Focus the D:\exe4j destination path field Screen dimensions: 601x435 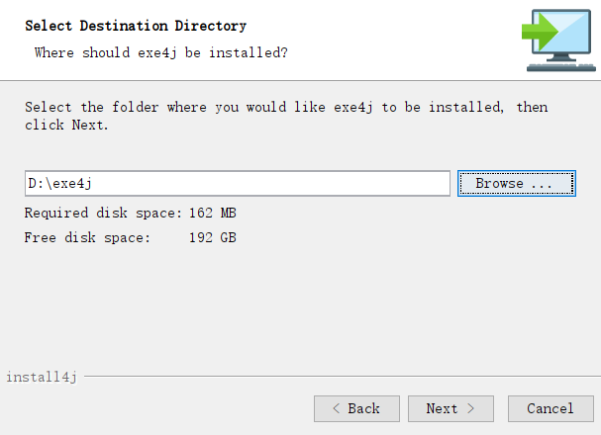[238, 184]
